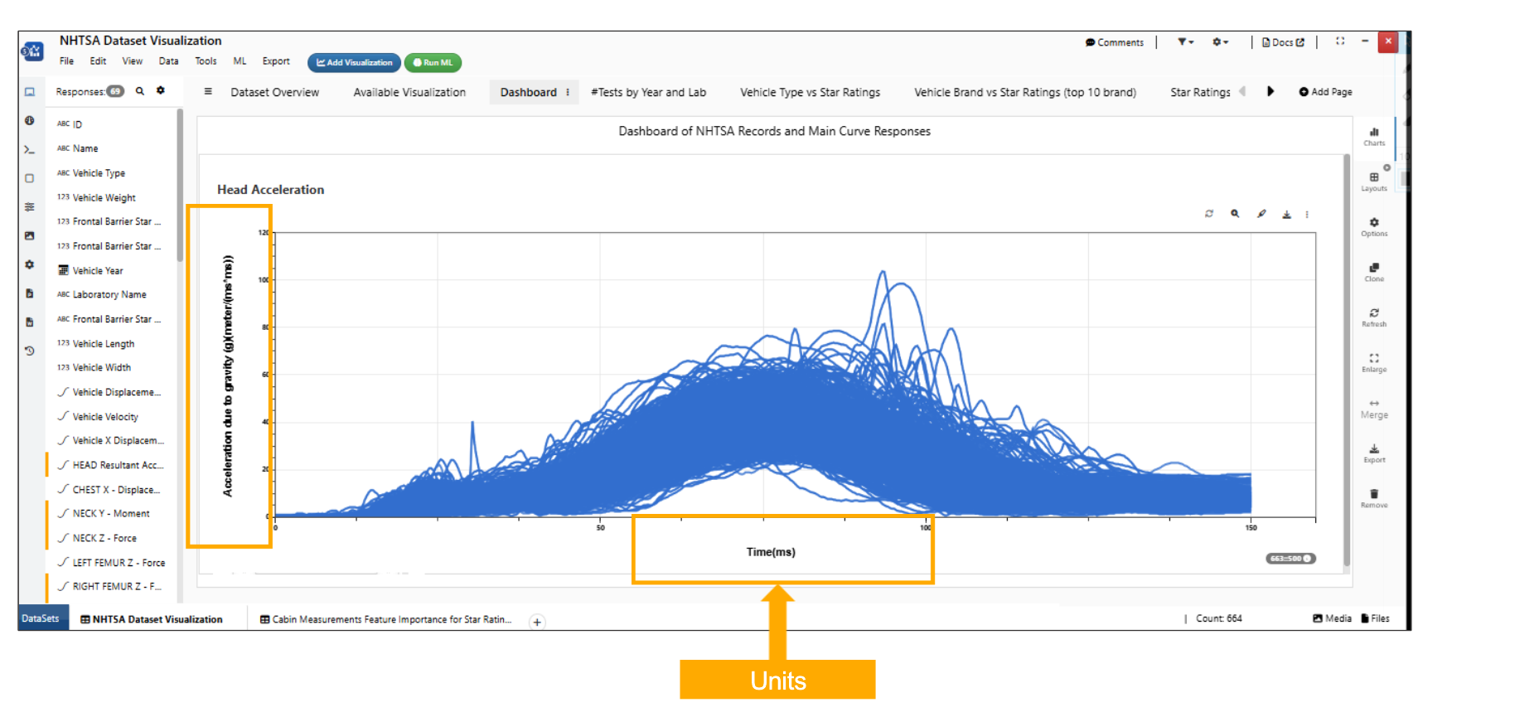Screen dimensions: 1539x717
Task: Clone the selected chart
Action: [1374, 273]
